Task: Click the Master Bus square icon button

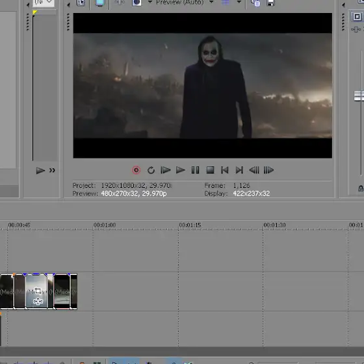Action: tap(357, 17)
